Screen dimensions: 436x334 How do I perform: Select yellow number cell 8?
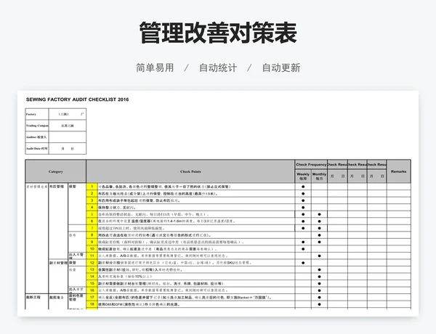(x=92, y=235)
